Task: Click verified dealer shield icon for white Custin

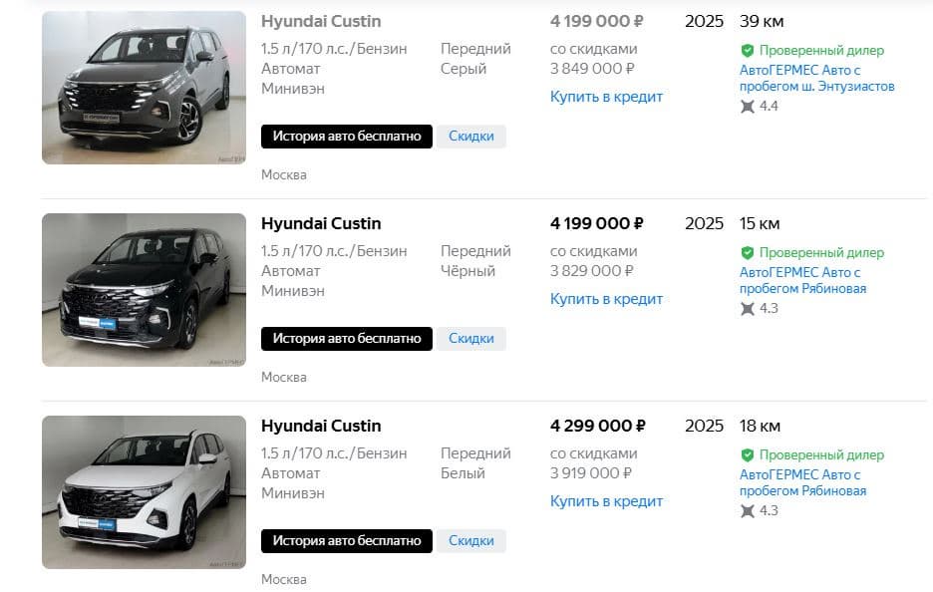Action: pyautogui.click(x=747, y=454)
